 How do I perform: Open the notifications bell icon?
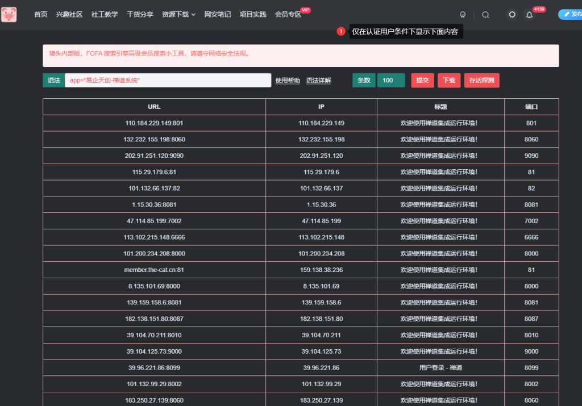pyautogui.click(x=529, y=15)
